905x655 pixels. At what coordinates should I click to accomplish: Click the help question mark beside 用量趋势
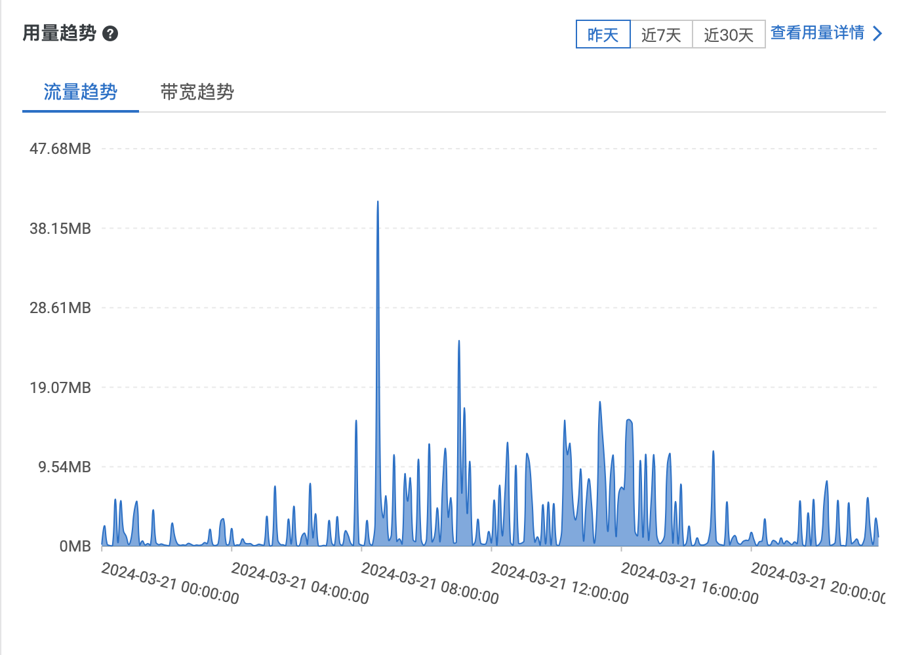coord(110,33)
